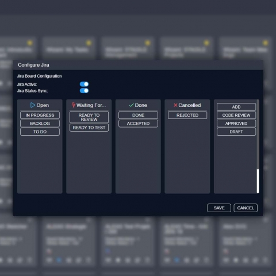Click the unassigned statuses scrollbar thumb
Image resolution: width=276 pixels, height=276 pixels.
(258, 181)
